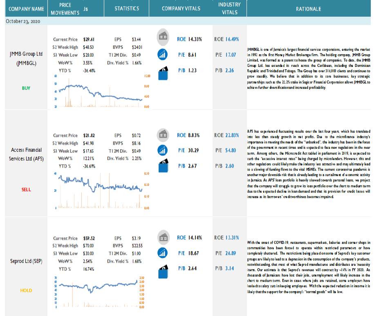Click the blue chart icon beside P/E 30.29
The width and height of the screenshot is (381, 316).
(x=162, y=150)
